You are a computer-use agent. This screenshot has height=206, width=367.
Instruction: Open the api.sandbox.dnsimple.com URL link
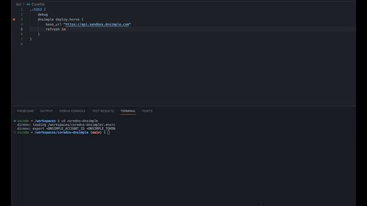(97, 24)
